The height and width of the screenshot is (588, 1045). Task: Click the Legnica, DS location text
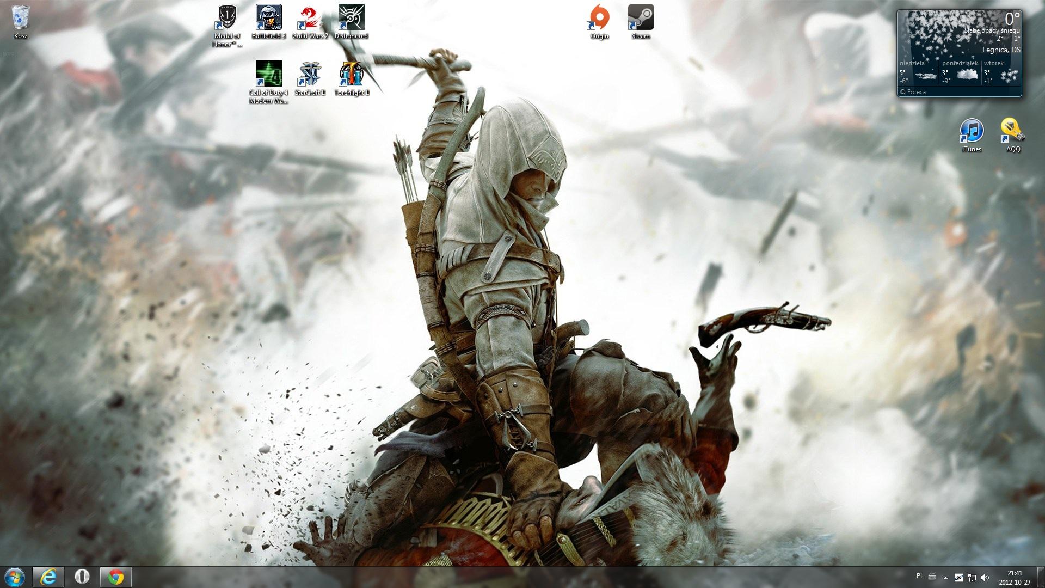tap(1001, 50)
